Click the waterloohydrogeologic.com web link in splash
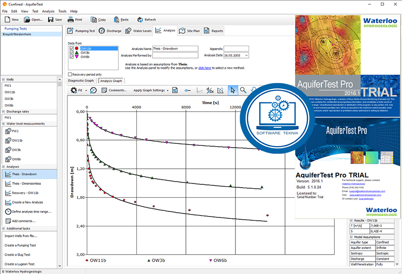 point(365,195)
